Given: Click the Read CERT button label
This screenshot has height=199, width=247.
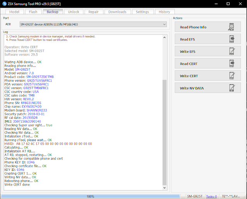Looking at the screenshot, I should coord(189,64).
